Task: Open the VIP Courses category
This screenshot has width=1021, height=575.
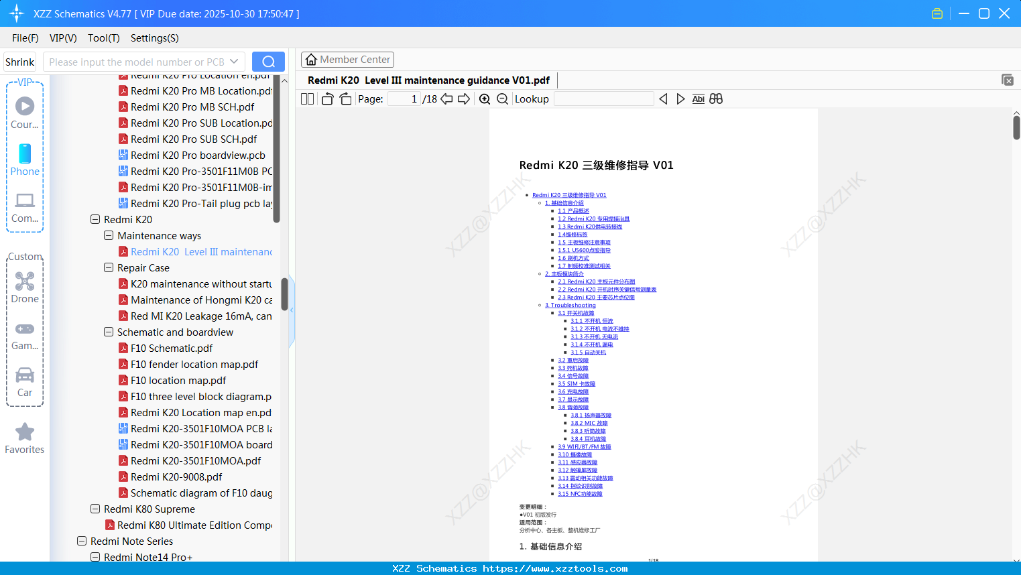Action: pos(25,113)
